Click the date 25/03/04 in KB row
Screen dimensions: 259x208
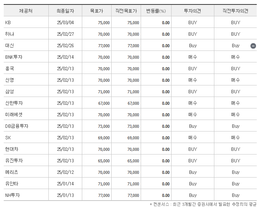pos(65,23)
